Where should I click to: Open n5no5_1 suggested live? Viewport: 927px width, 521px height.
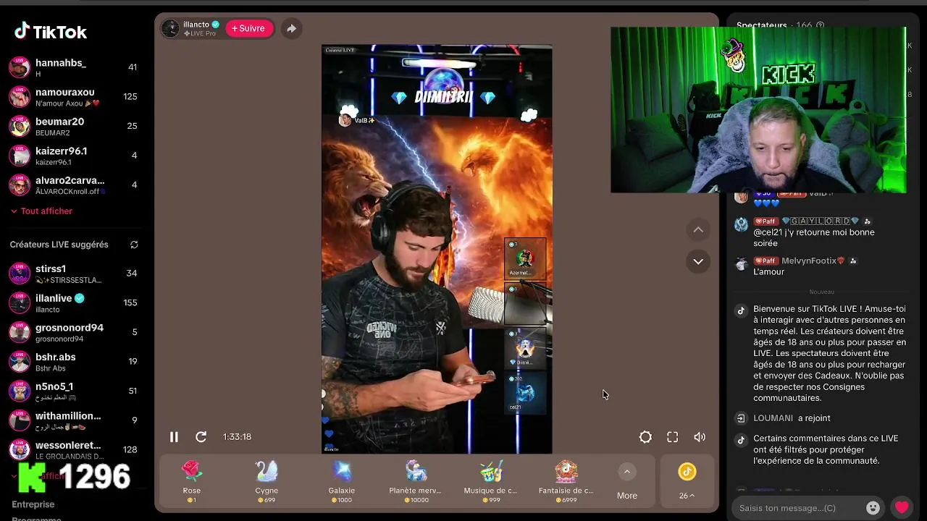click(x=72, y=391)
